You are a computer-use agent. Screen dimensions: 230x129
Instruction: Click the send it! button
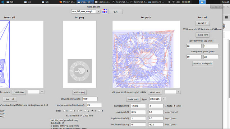pyautogui.click(x=202, y=23)
